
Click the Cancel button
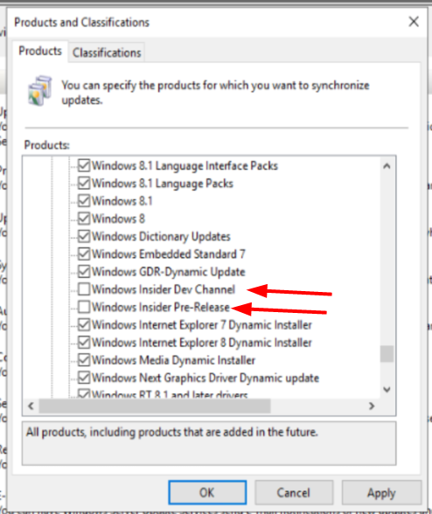point(294,493)
